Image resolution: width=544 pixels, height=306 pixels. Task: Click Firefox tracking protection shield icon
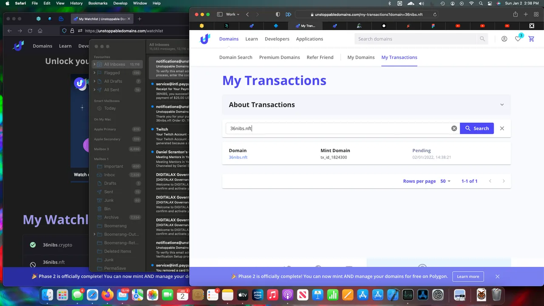65,31
